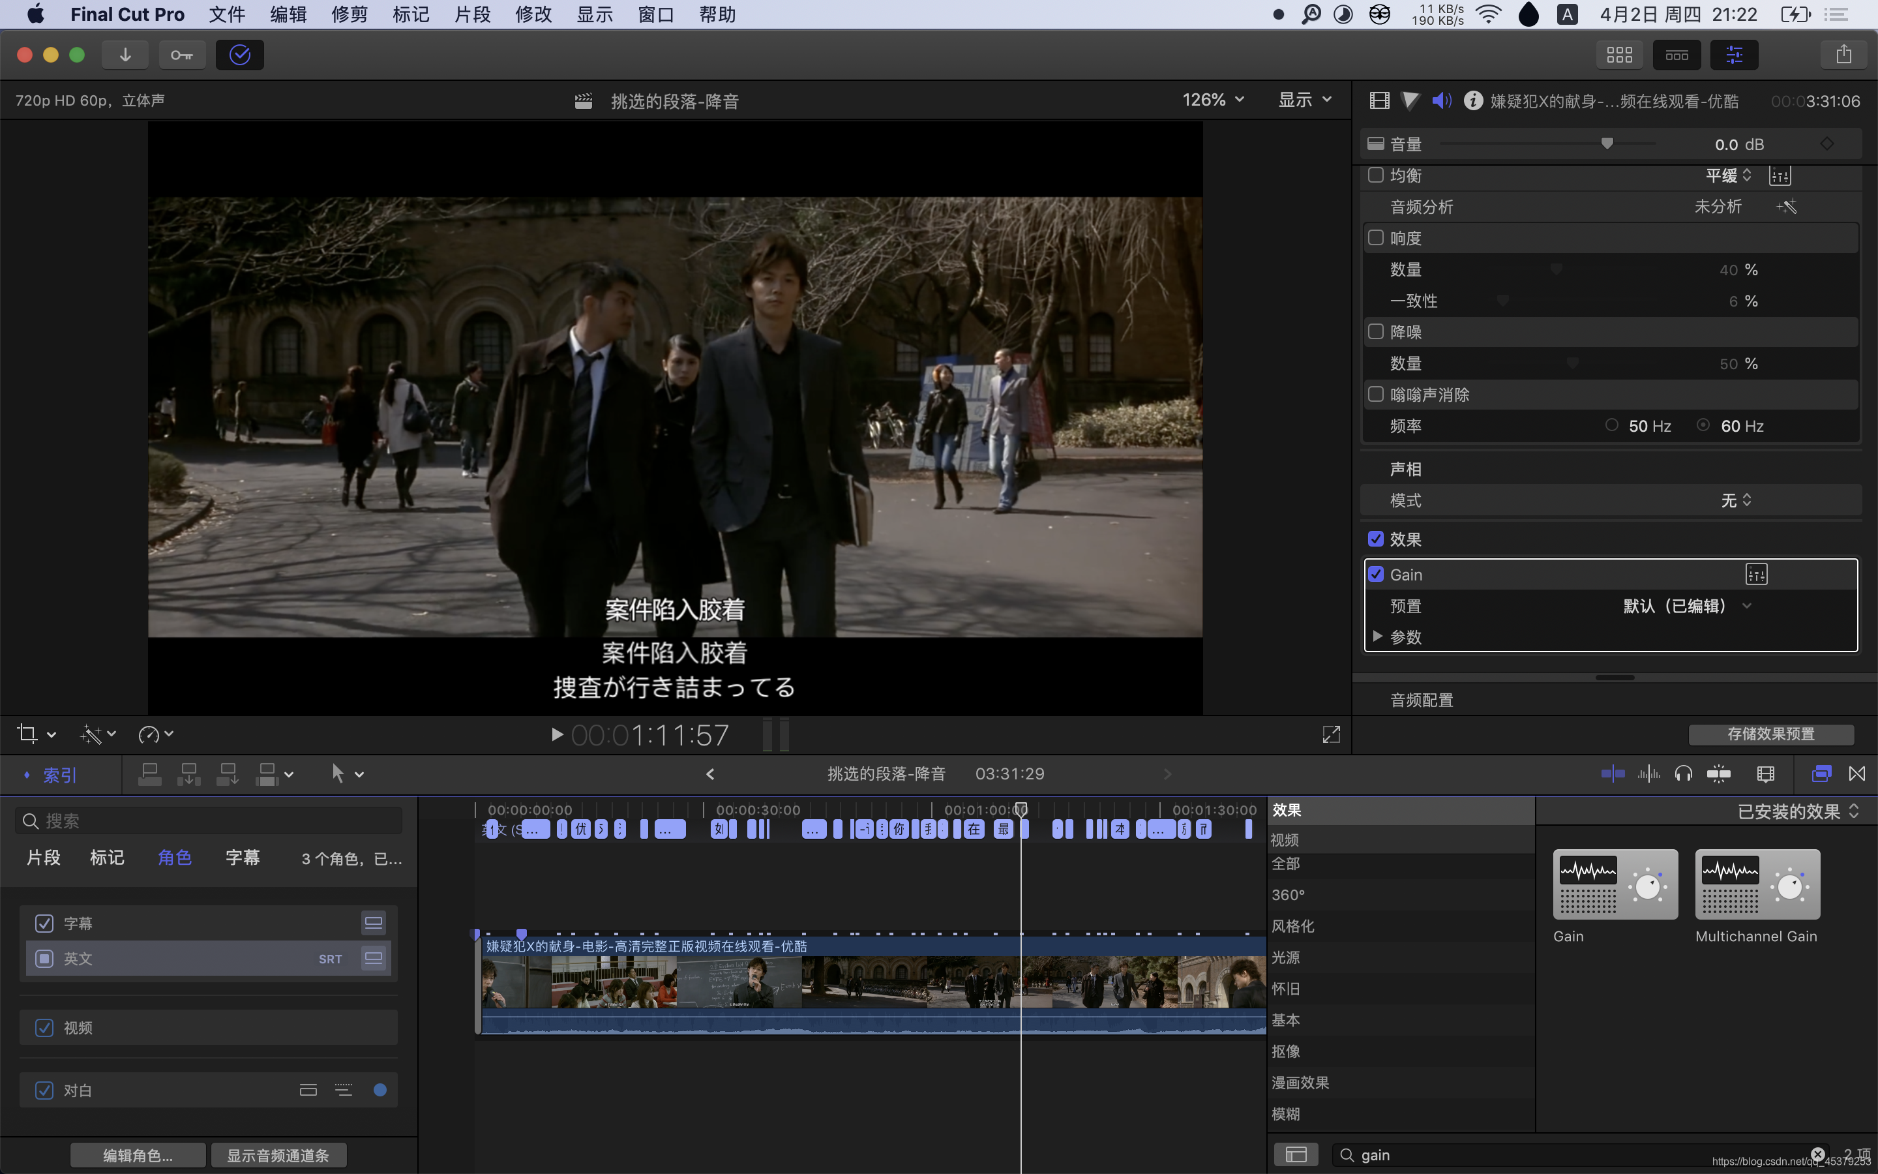
Task: Switch to the audio inspector speaker icon
Action: [x=1442, y=101]
